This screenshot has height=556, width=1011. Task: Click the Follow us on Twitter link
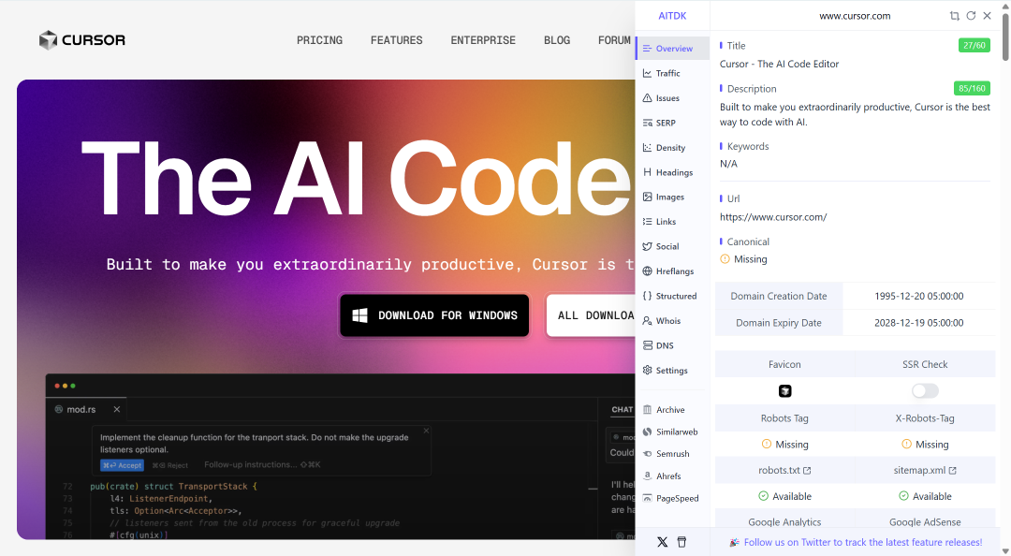(863, 543)
